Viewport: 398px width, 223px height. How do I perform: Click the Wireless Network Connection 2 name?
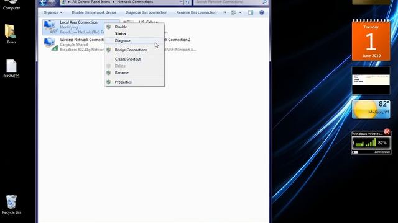(178, 40)
